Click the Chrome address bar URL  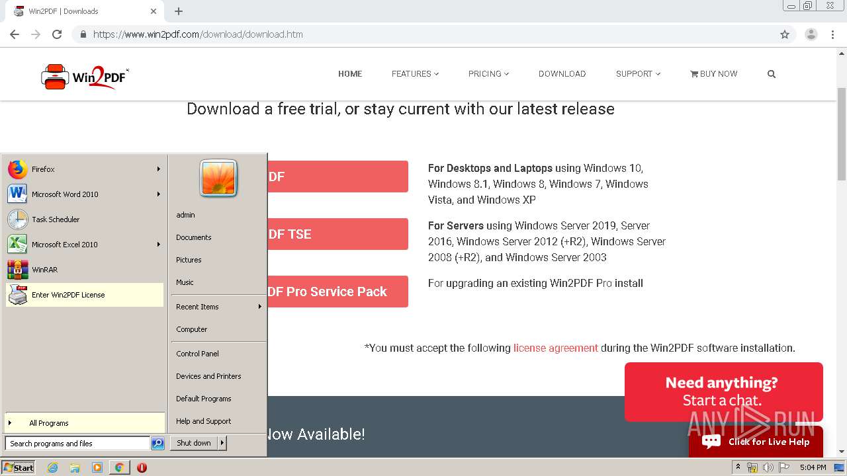pyautogui.click(x=198, y=34)
